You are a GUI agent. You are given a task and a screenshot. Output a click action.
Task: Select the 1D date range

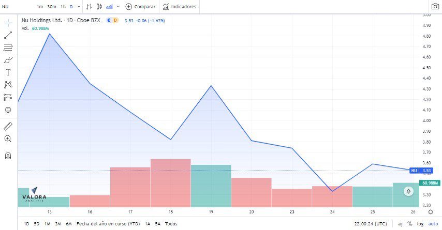(26, 224)
